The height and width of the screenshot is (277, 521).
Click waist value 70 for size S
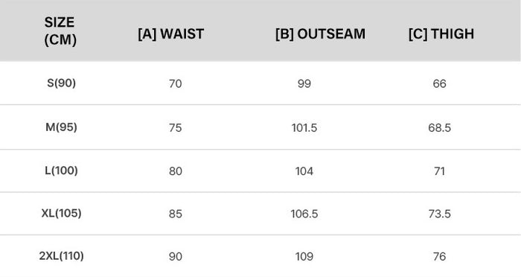coord(176,83)
